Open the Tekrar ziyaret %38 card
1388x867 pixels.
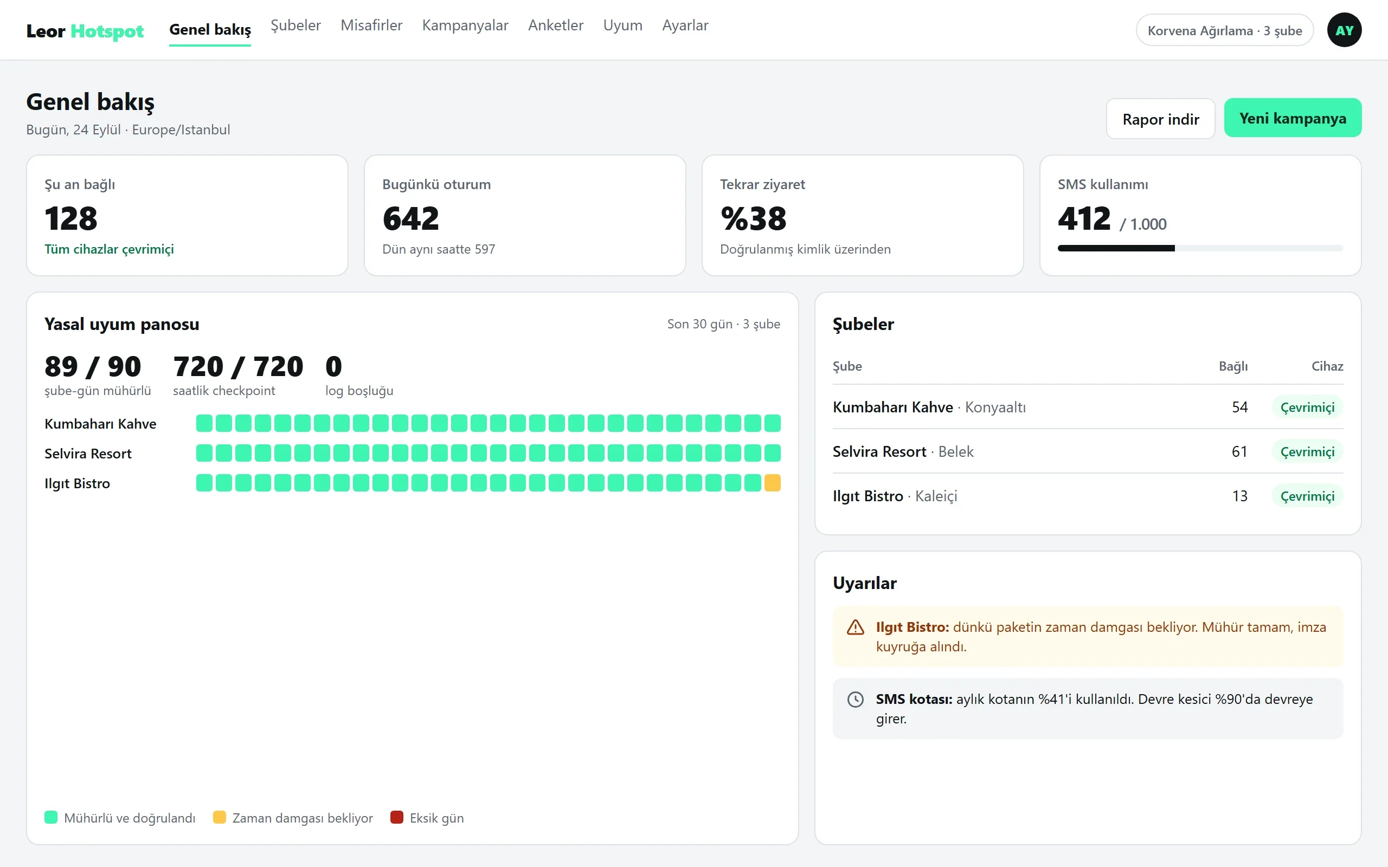pos(863,216)
